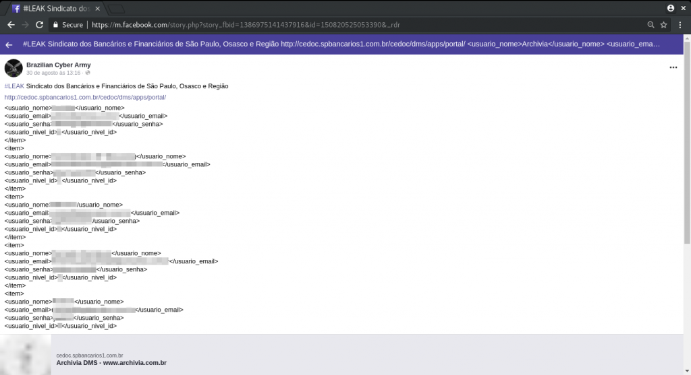Click the post timestamp 30 de agosto
This screenshot has height=375, width=691.
[53, 73]
